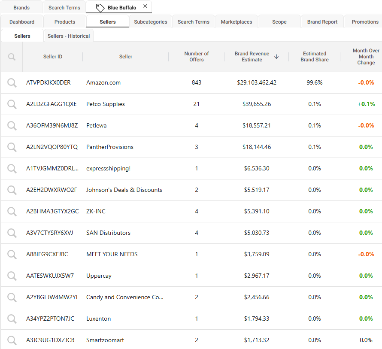
Task: Click revenue value $18,144.46
Action: tap(257, 147)
